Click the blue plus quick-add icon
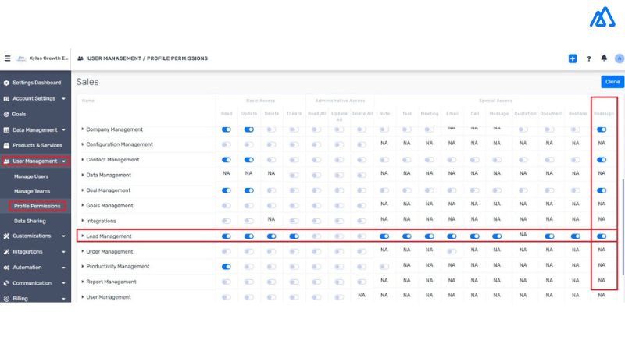The width and height of the screenshot is (625, 351). [573, 58]
